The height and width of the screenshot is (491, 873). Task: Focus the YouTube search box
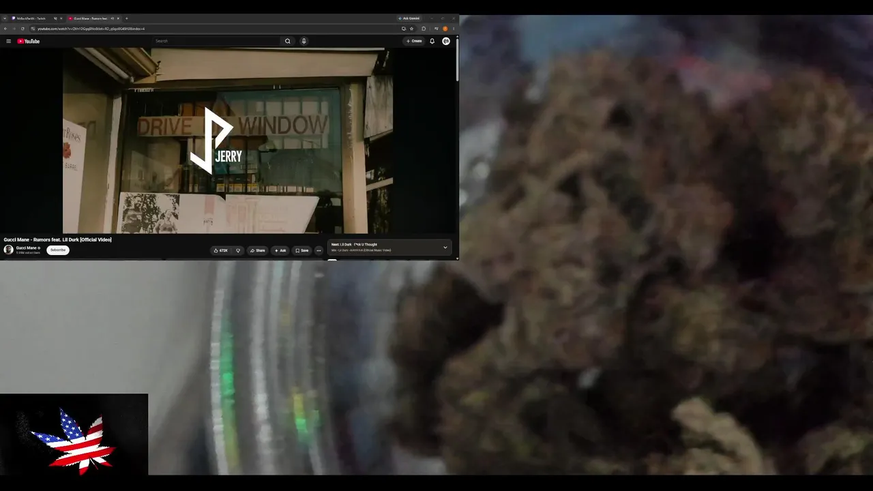click(217, 41)
